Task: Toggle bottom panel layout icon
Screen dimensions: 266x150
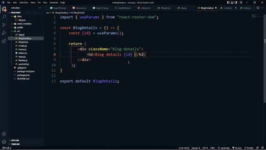Action: coord(232,2)
